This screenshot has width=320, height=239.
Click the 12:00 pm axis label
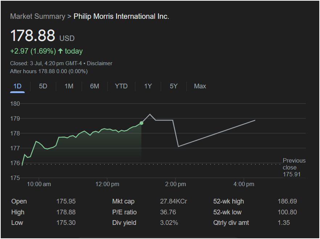(107, 184)
